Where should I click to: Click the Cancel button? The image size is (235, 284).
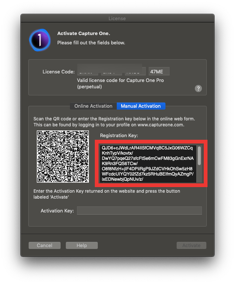[x=45, y=245]
